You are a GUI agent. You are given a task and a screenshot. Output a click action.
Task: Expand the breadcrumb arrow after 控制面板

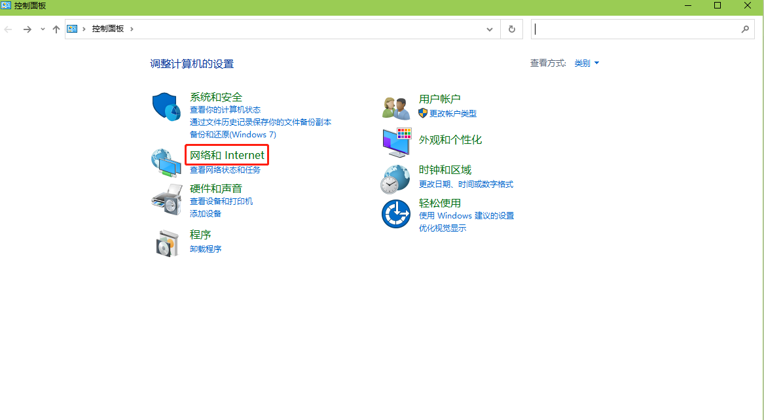132,29
